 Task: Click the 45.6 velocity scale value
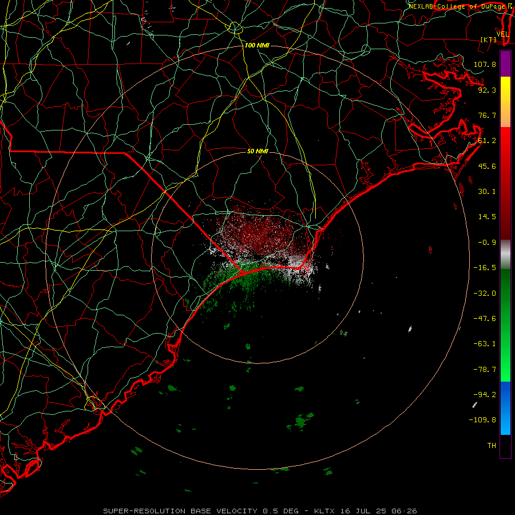click(487, 166)
